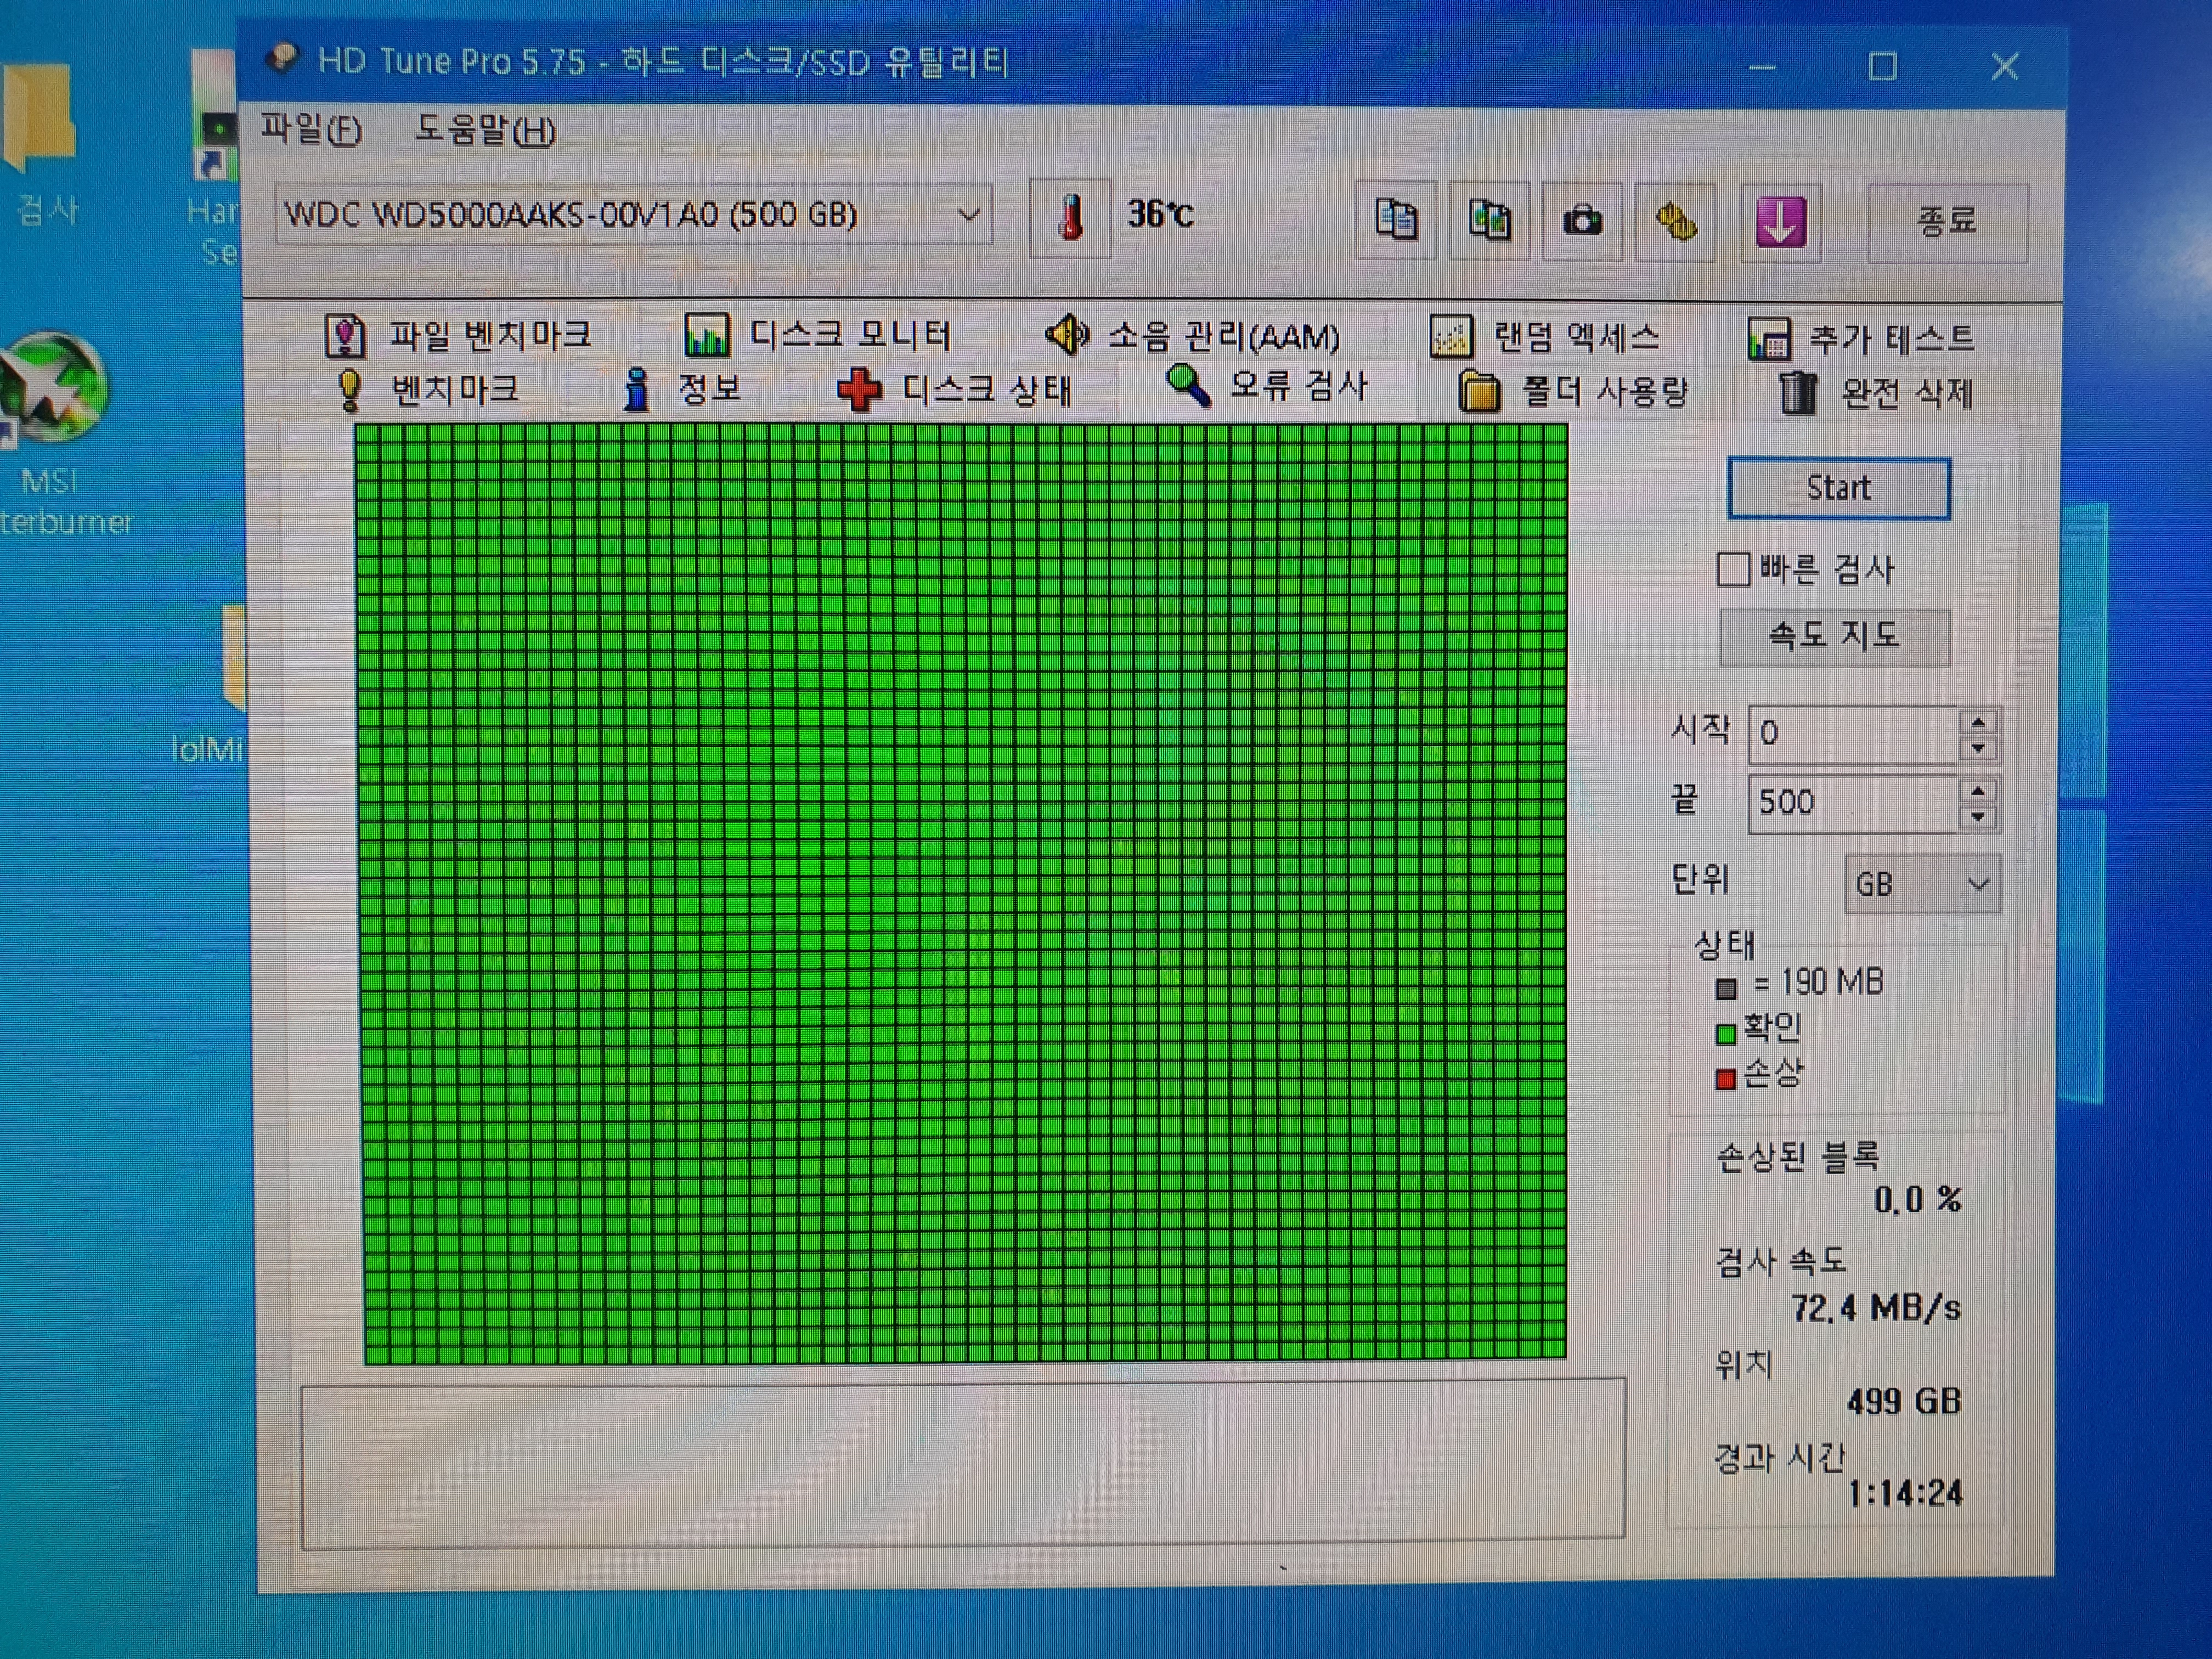
Task: Click the copy info to clipboard icon
Action: tap(1396, 219)
